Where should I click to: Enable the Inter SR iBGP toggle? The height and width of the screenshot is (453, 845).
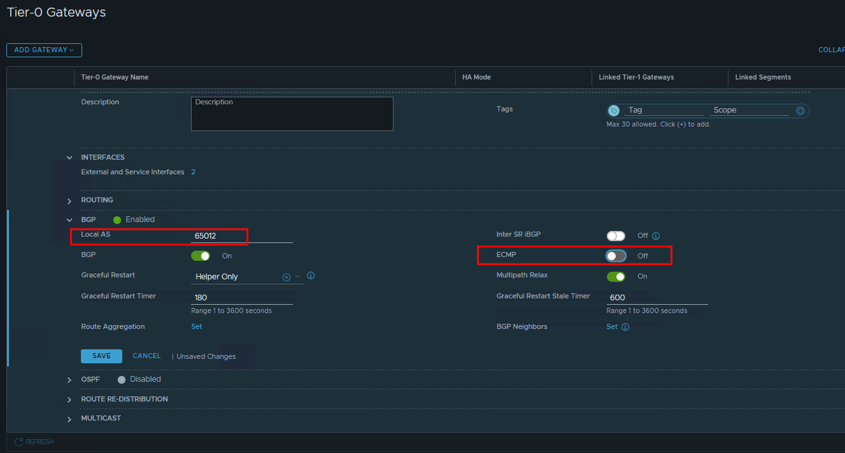click(x=616, y=236)
